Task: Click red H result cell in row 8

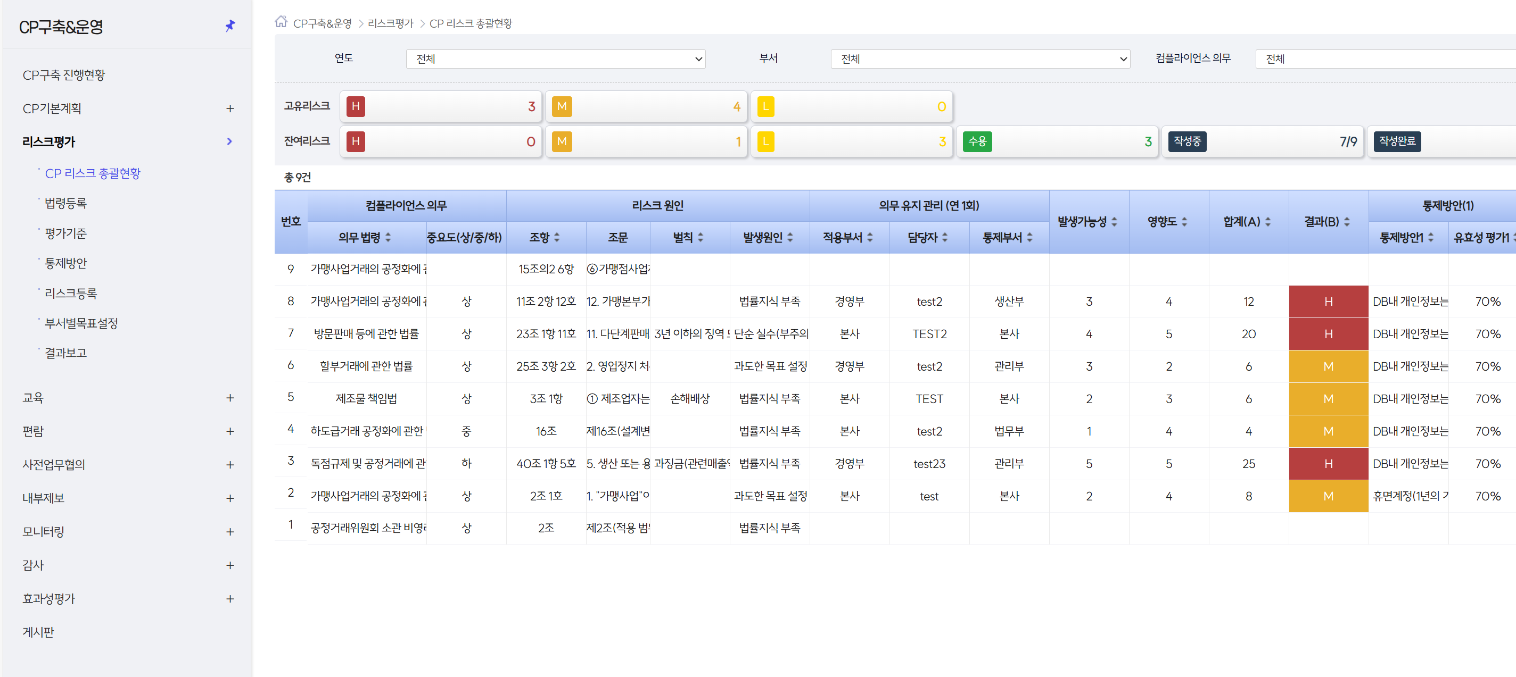Action: coord(1328,302)
